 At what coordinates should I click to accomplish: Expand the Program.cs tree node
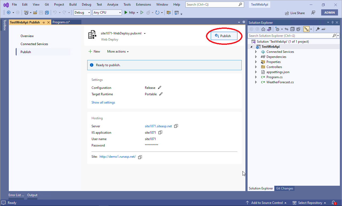256,77
